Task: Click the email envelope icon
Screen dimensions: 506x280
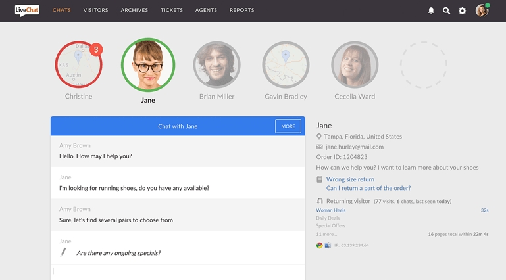Action: pos(320,147)
